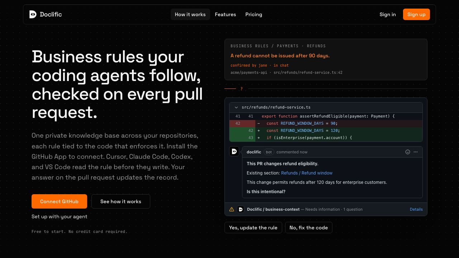
Task: Click the orange Sign up button
Action: pyautogui.click(x=416, y=14)
